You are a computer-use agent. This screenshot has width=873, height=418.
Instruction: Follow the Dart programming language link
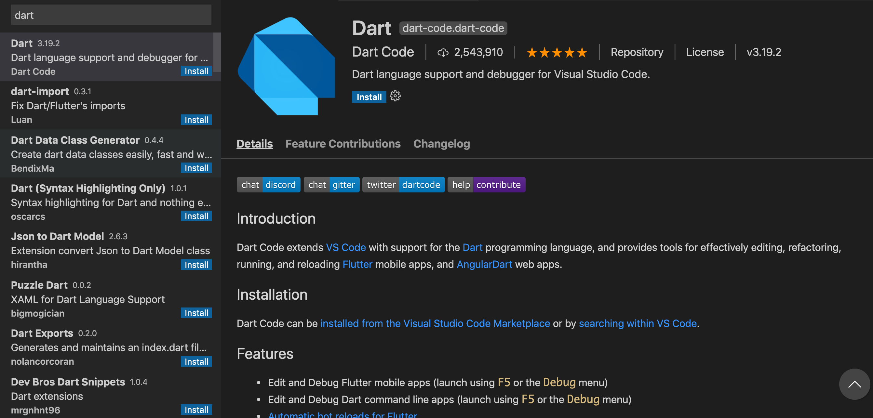(x=472, y=247)
